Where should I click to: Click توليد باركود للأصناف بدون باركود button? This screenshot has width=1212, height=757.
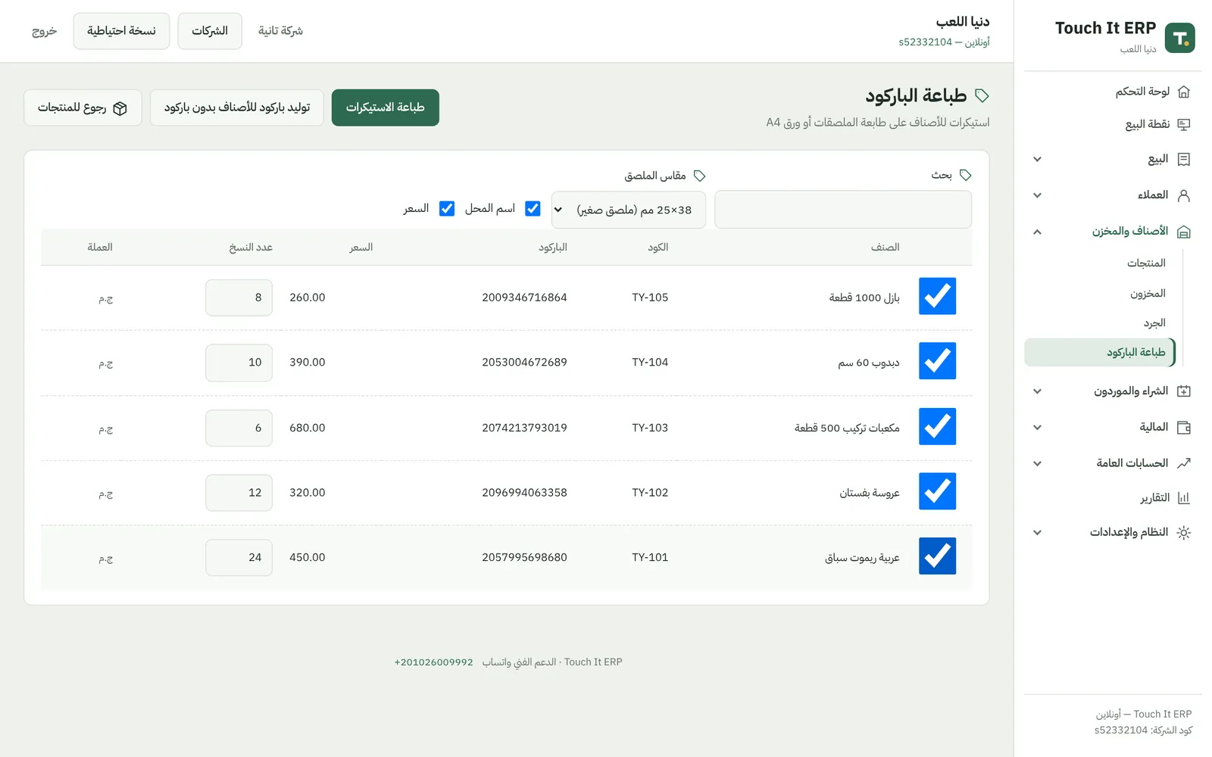tap(237, 107)
